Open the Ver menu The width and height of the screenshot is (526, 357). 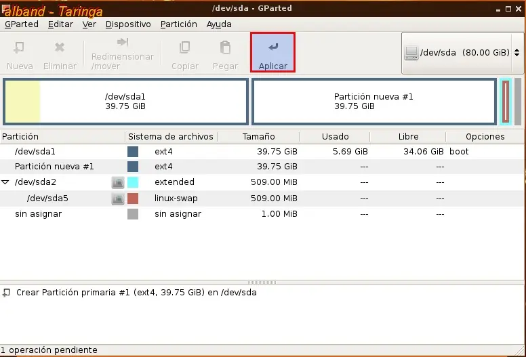tap(89, 24)
